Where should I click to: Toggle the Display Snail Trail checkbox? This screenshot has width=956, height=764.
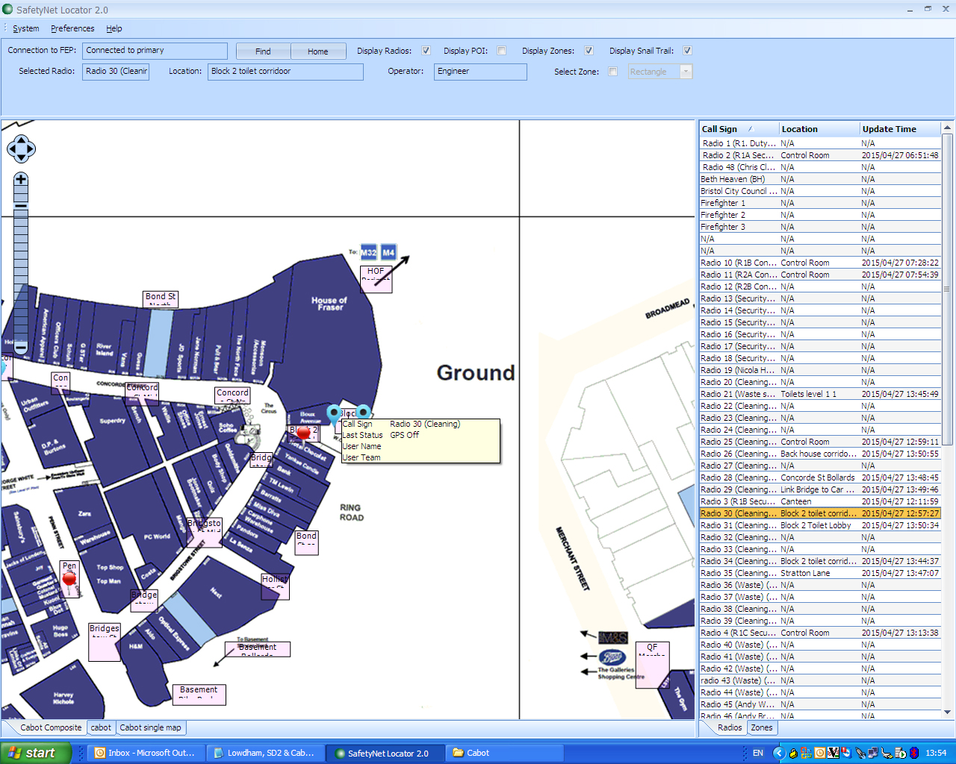click(687, 51)
